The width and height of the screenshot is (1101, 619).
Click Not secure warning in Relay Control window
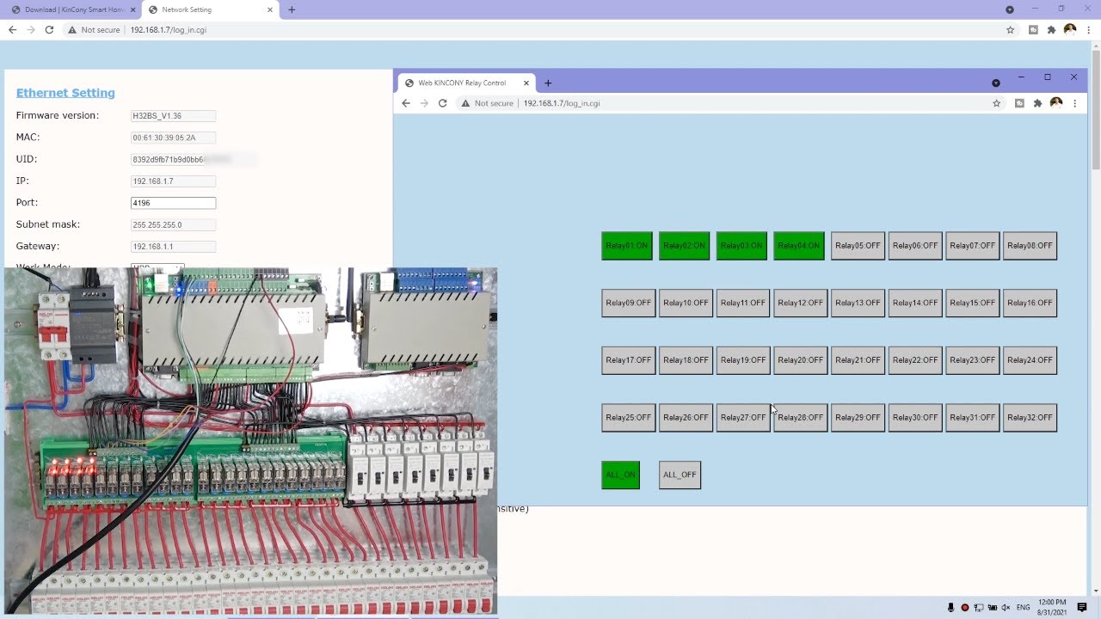click(487, 103)
